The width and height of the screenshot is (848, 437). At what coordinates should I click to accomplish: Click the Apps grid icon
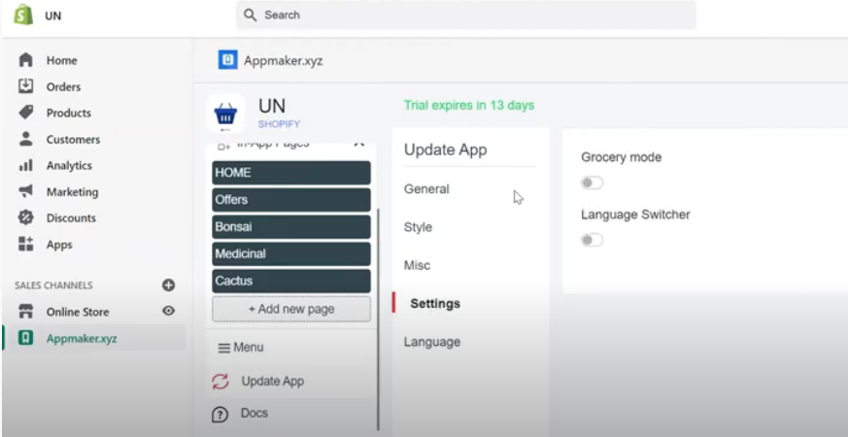(x=26, y=244)
